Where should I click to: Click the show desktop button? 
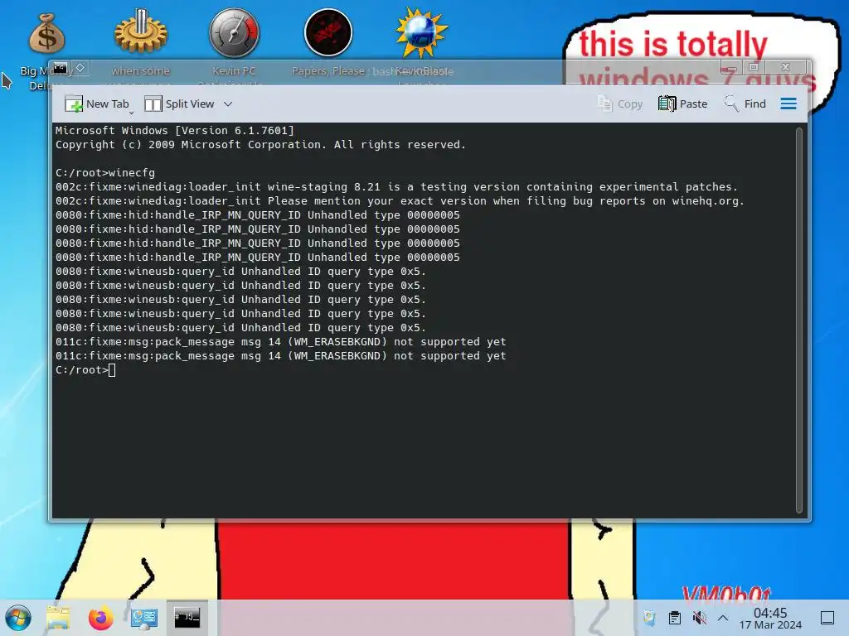[827, 618]
